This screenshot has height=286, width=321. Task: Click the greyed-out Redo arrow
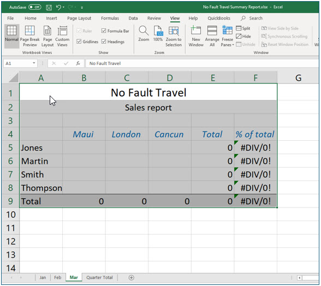point(70,8)
